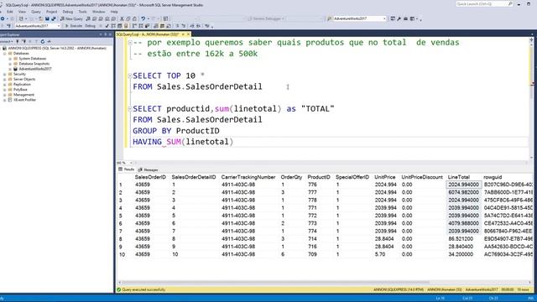Viewport: 537px width, 302px height.
Task: Open the Query menu
Action: pos(36,12)
